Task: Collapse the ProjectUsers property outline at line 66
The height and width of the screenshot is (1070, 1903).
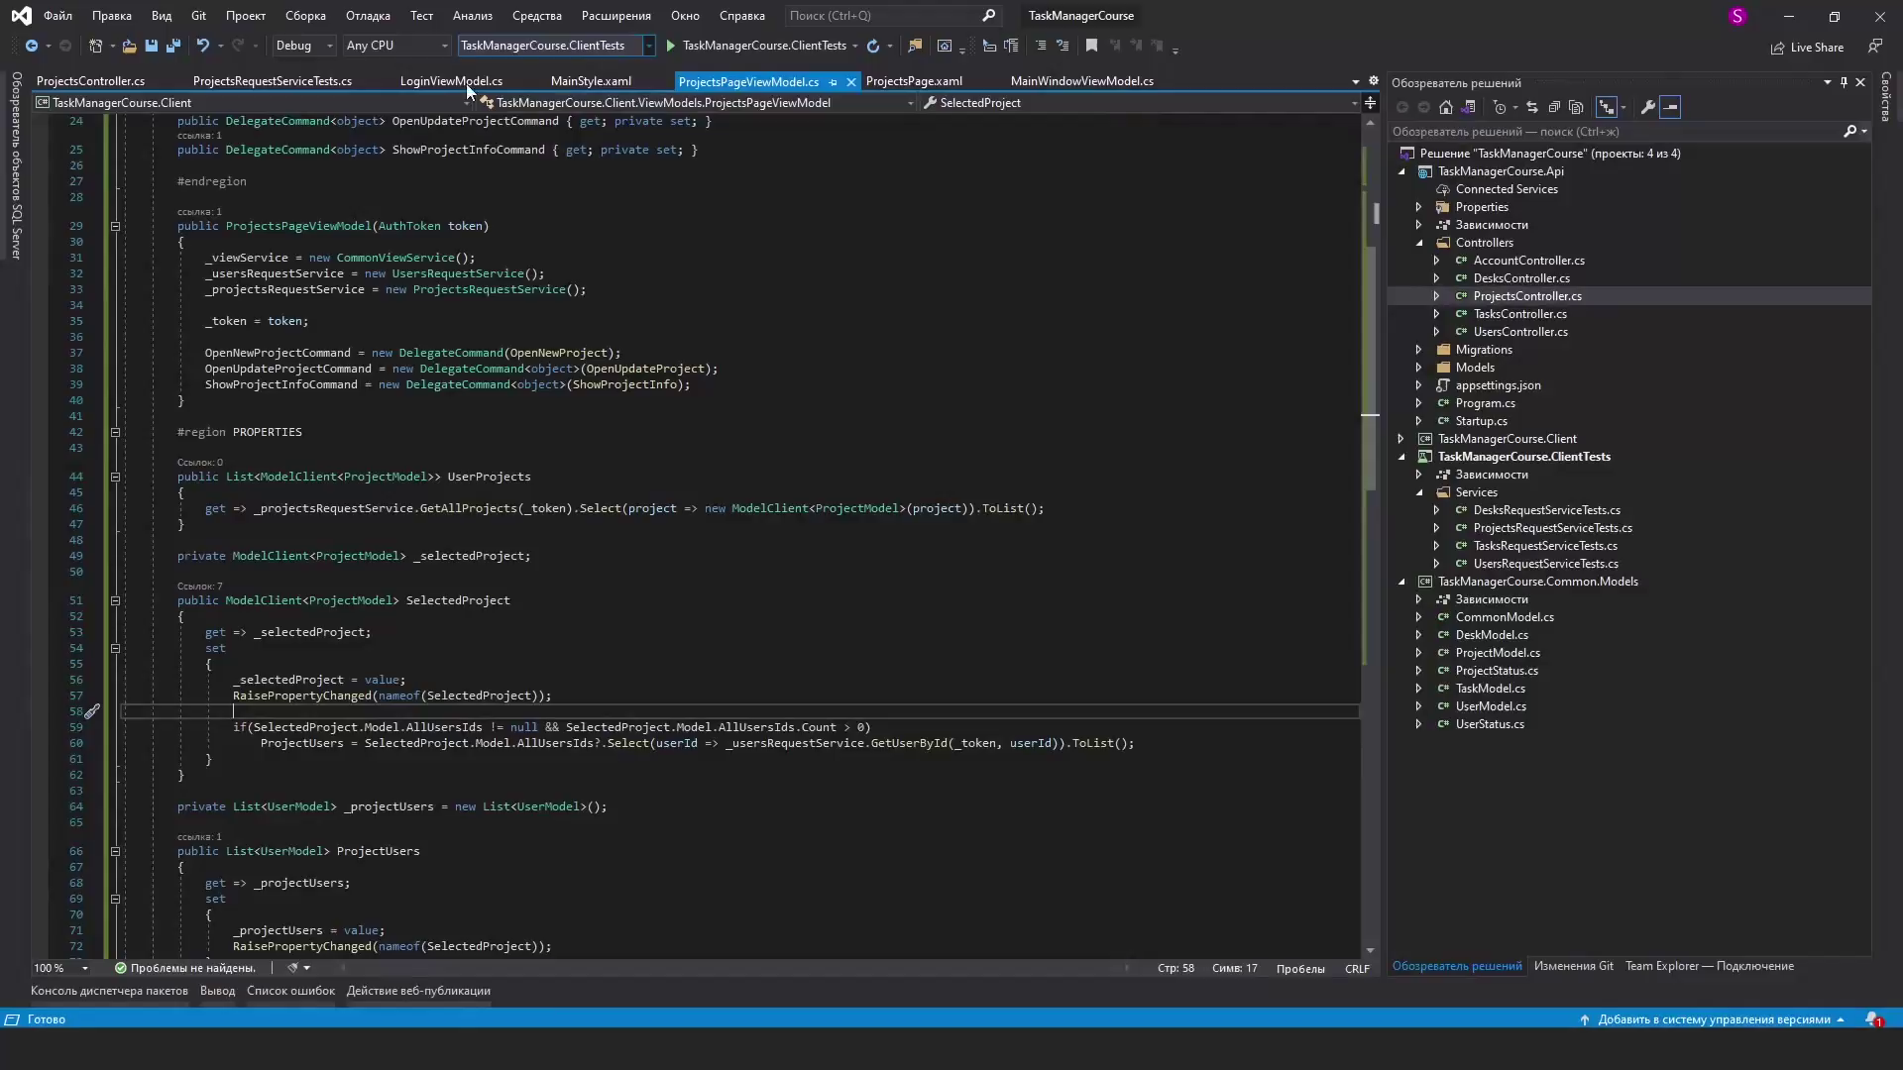Action: (115, 851)
